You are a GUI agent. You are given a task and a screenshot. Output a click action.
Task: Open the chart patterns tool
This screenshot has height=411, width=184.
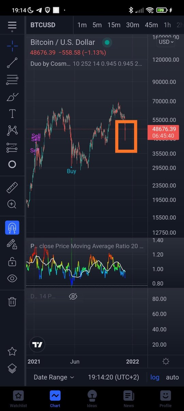12,130
